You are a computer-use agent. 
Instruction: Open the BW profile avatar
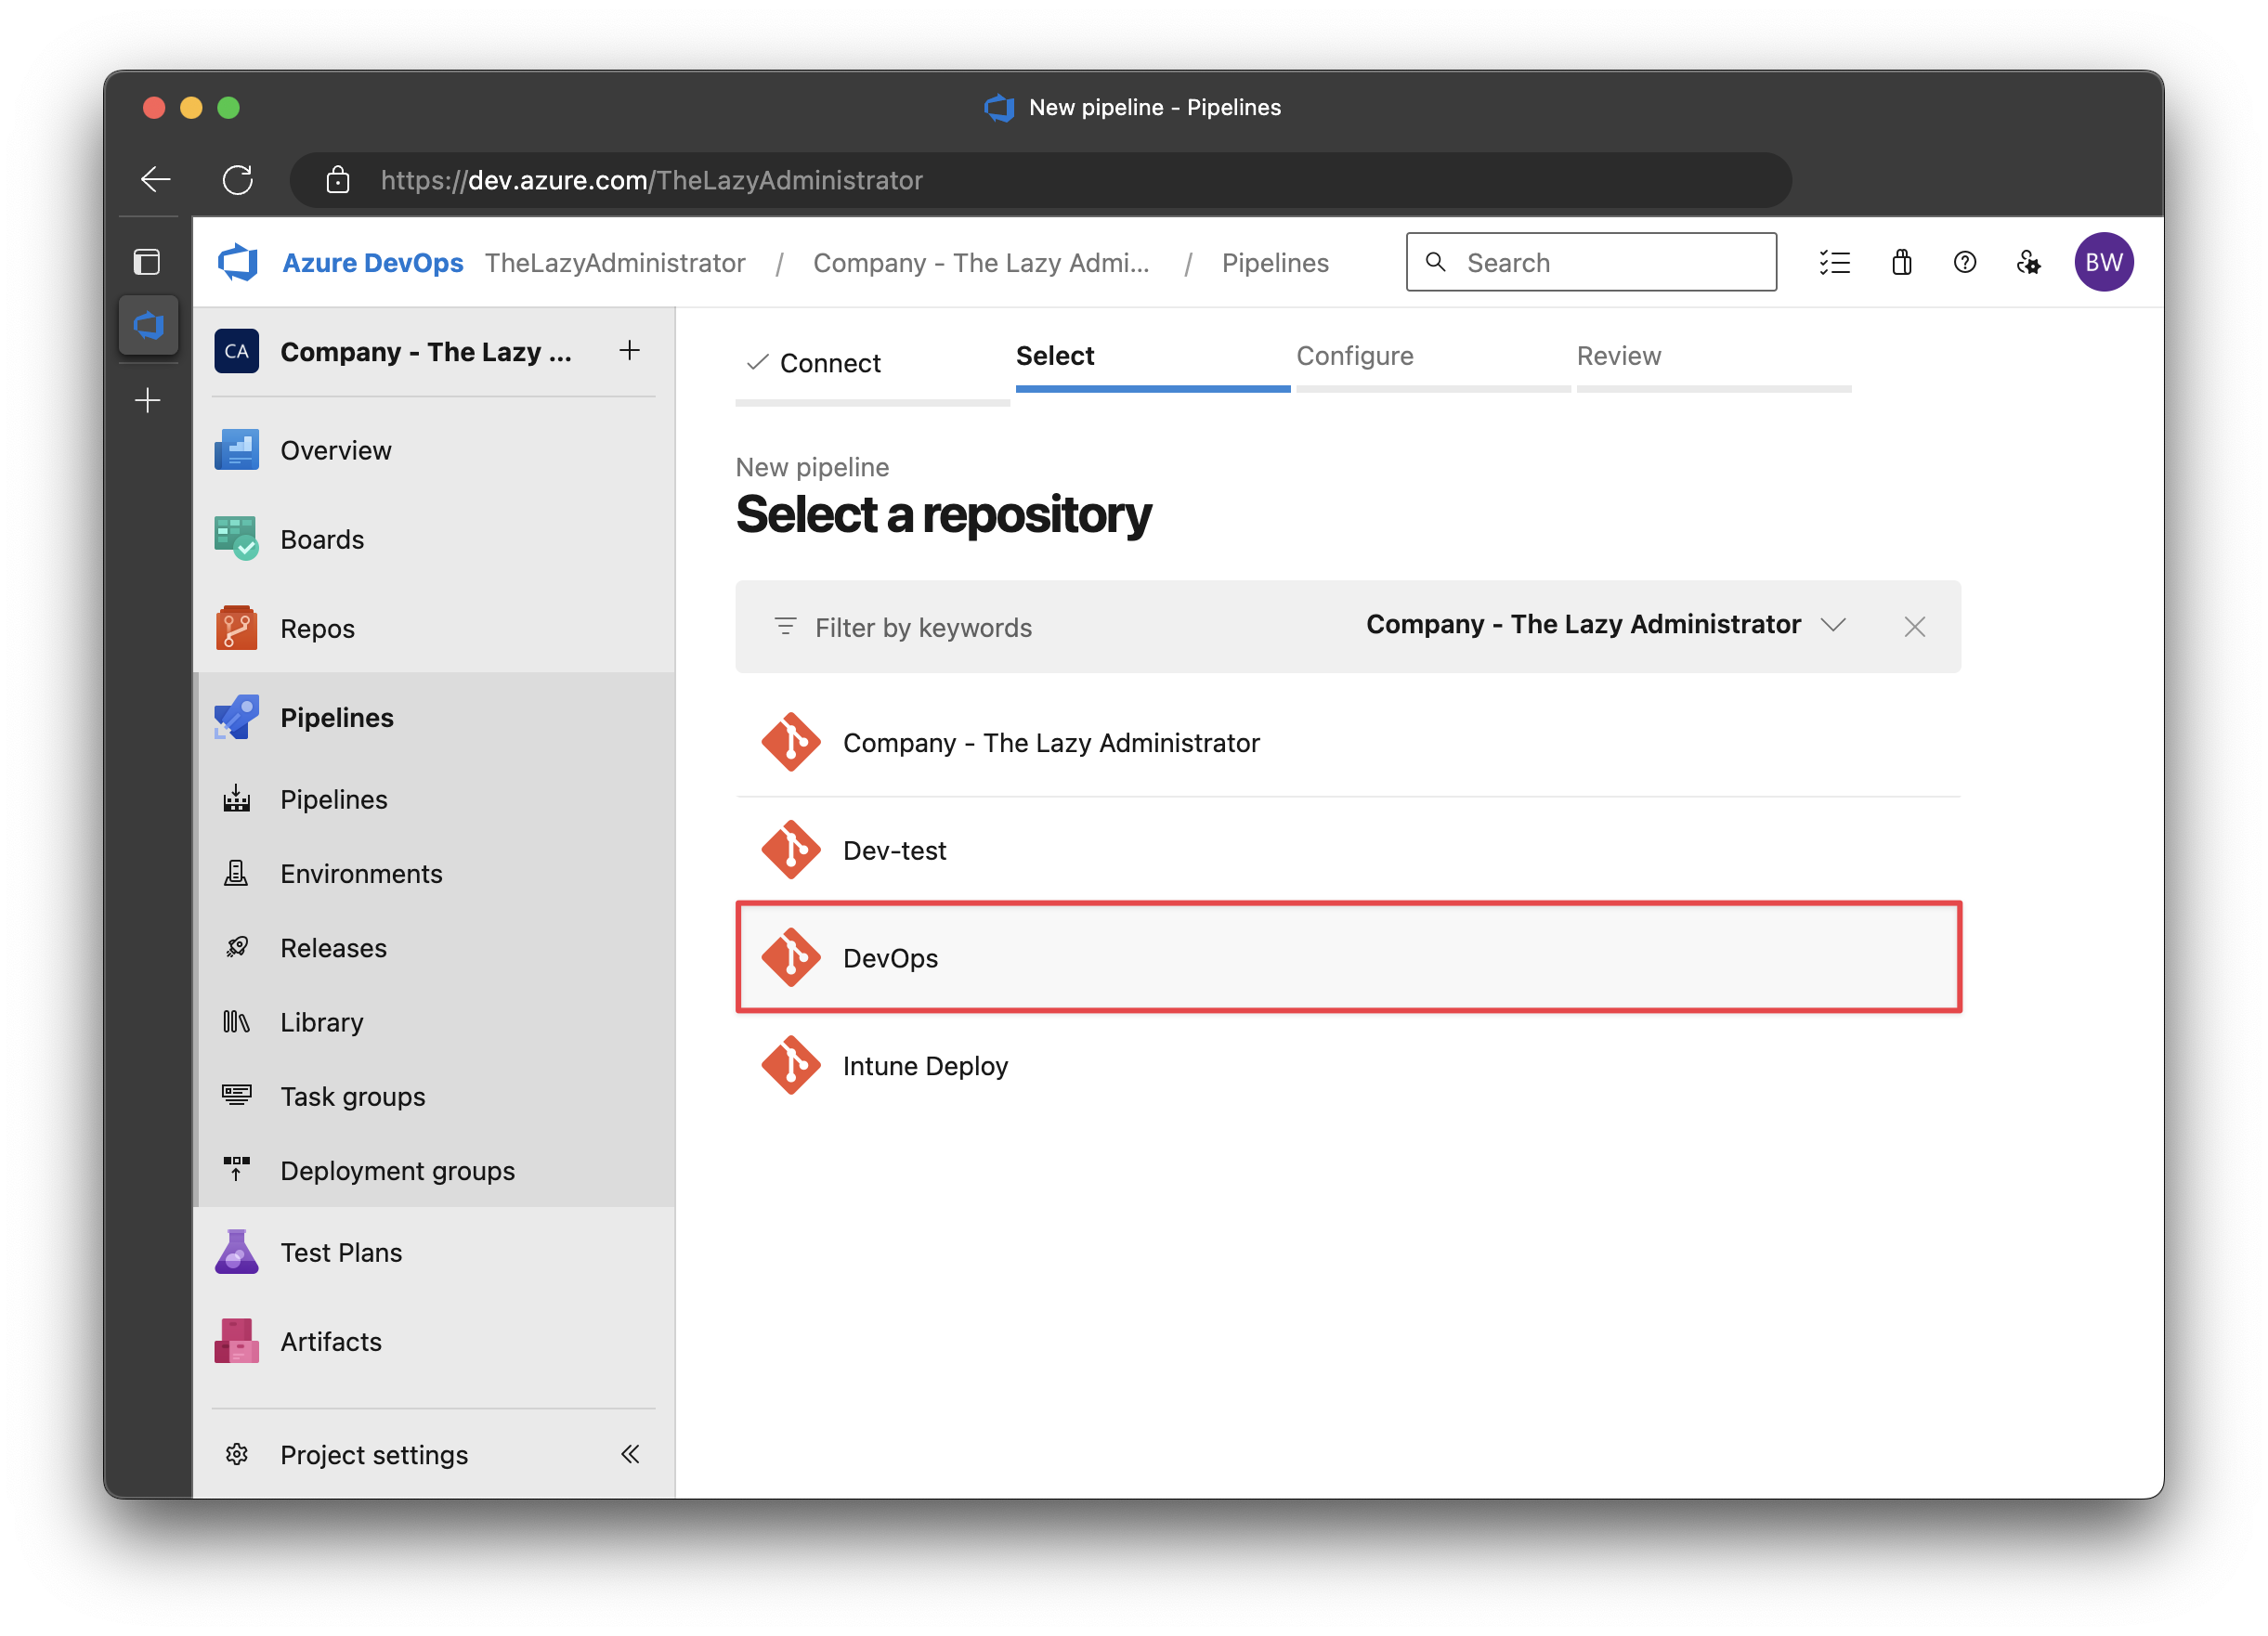2103,262
